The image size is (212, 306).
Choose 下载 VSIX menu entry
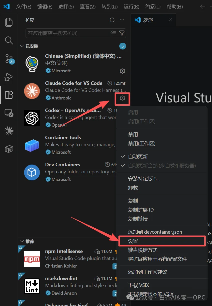click(x=139, y=285)
